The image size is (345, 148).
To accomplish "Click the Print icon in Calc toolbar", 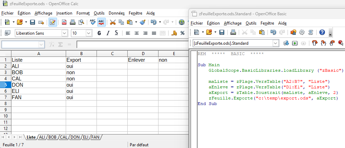I will (73, 22).
